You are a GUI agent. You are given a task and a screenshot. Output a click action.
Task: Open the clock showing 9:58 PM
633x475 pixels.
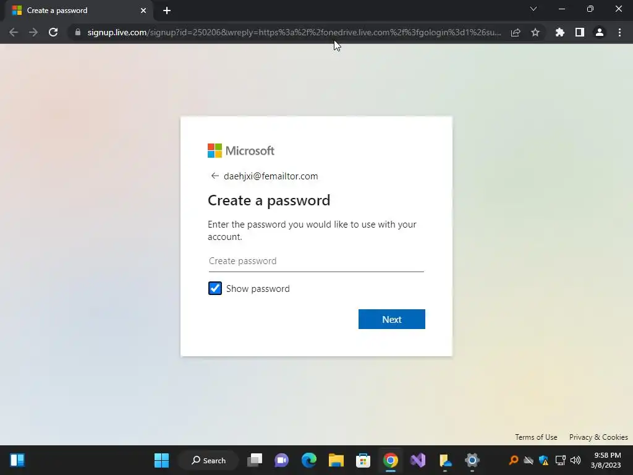606,460
